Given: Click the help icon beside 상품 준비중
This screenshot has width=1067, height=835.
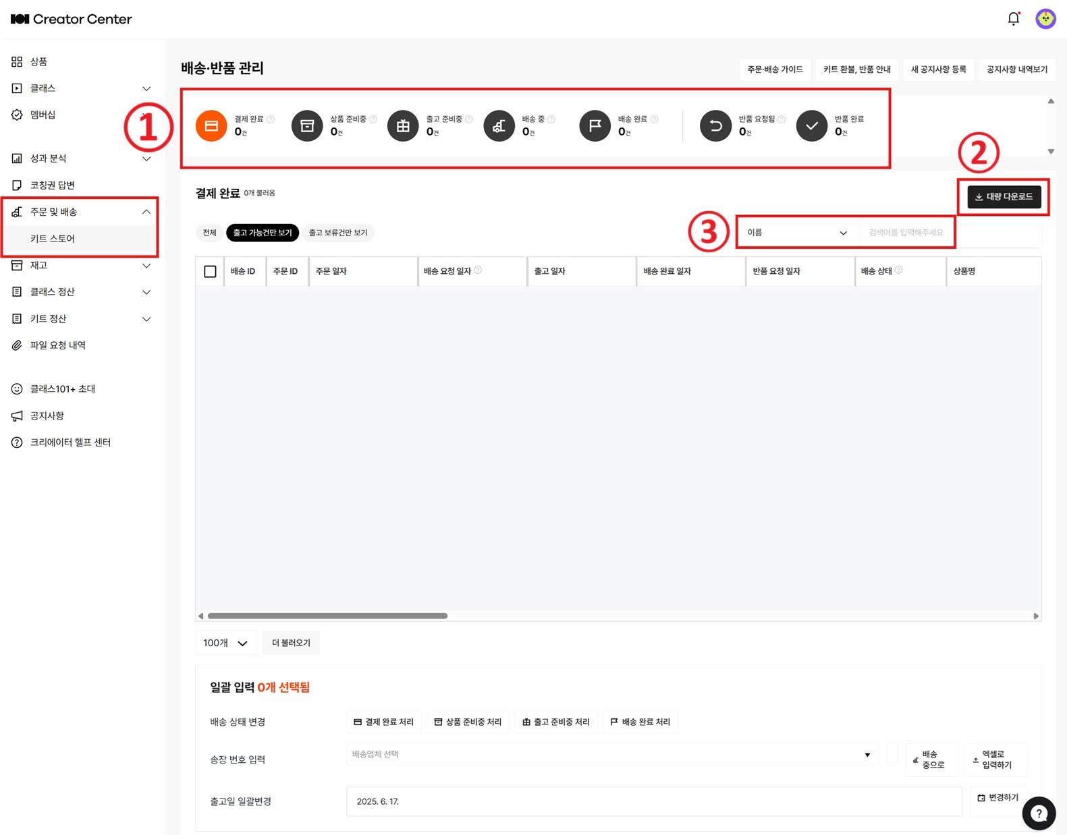Looking at the screenshot, I should pos(373,119).
